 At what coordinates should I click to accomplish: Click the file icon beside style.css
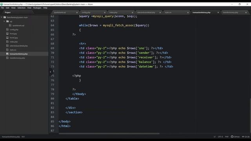click(x=7, y=50)
